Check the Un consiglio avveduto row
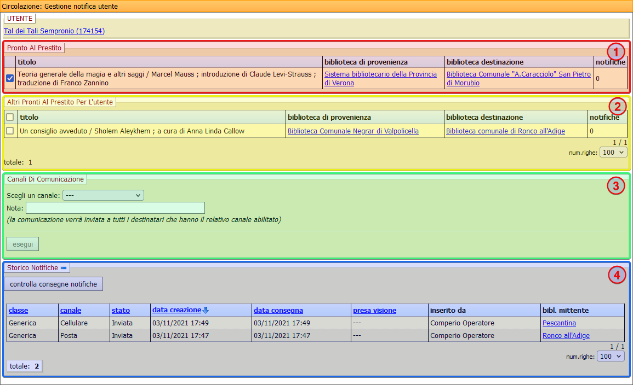Screen dimensions: 633x385 (x=10, y=131)
